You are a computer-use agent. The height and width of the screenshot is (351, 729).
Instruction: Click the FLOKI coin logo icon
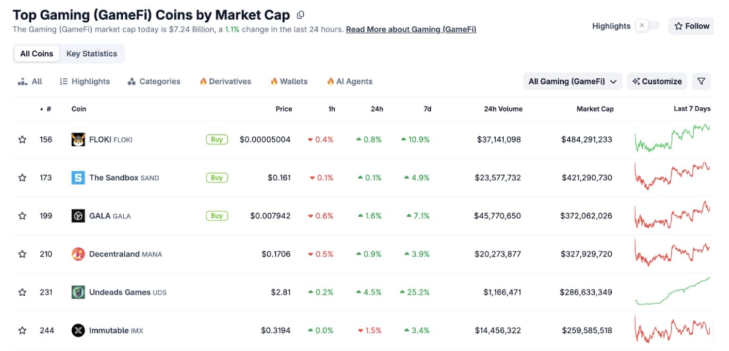[x=77, y=139]
